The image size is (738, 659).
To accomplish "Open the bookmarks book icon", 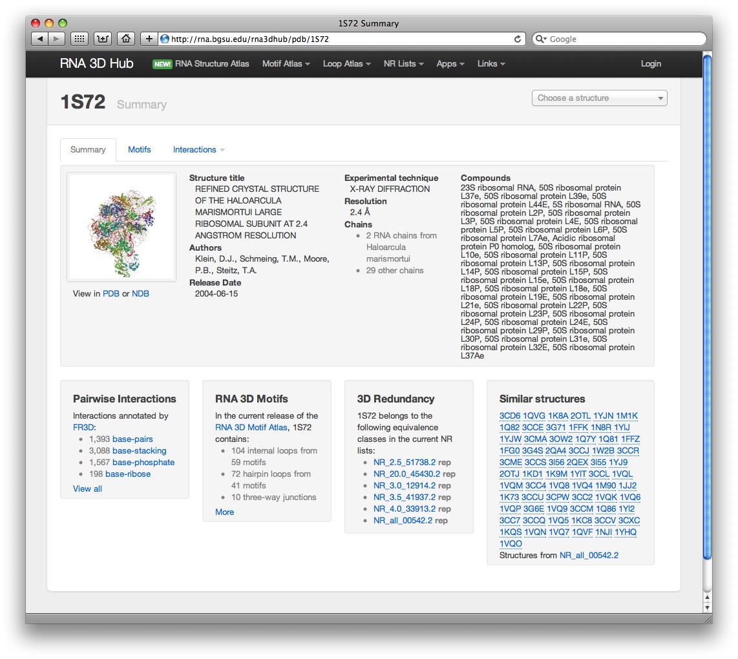I will [103, 39].
